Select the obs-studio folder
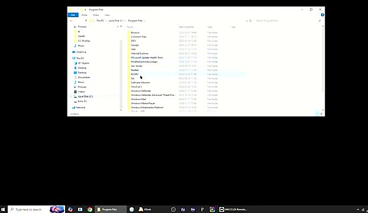368x213 pixels. (137, 66)
